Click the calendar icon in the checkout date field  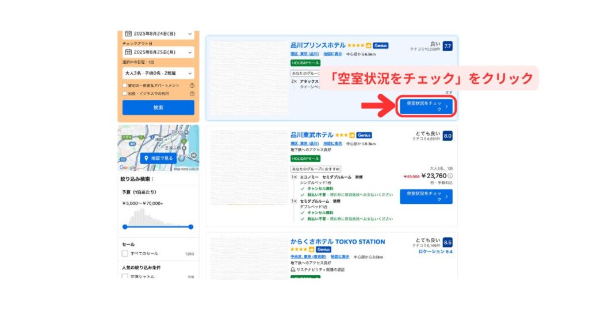[x=128, y=52]
